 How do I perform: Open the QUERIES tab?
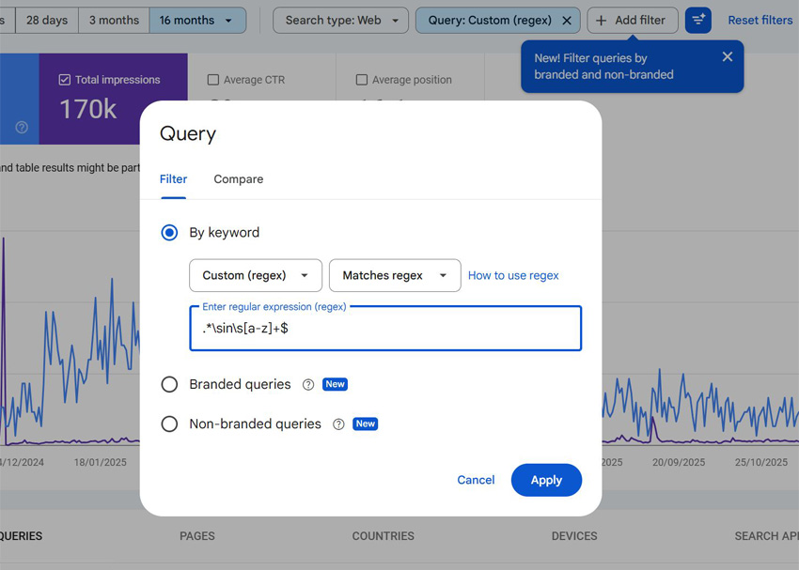pyautogui.click(x=21, y=536)
